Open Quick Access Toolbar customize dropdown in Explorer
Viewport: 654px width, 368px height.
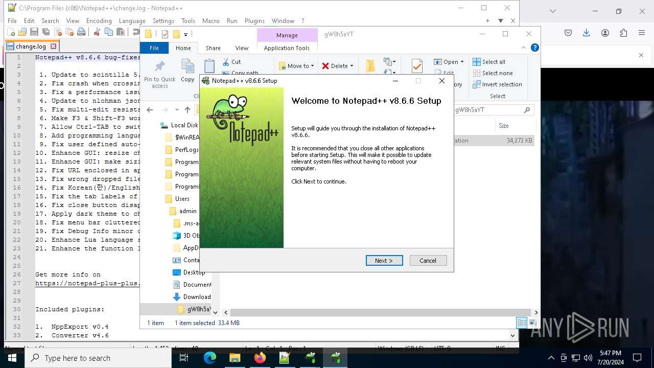point(186,34)
